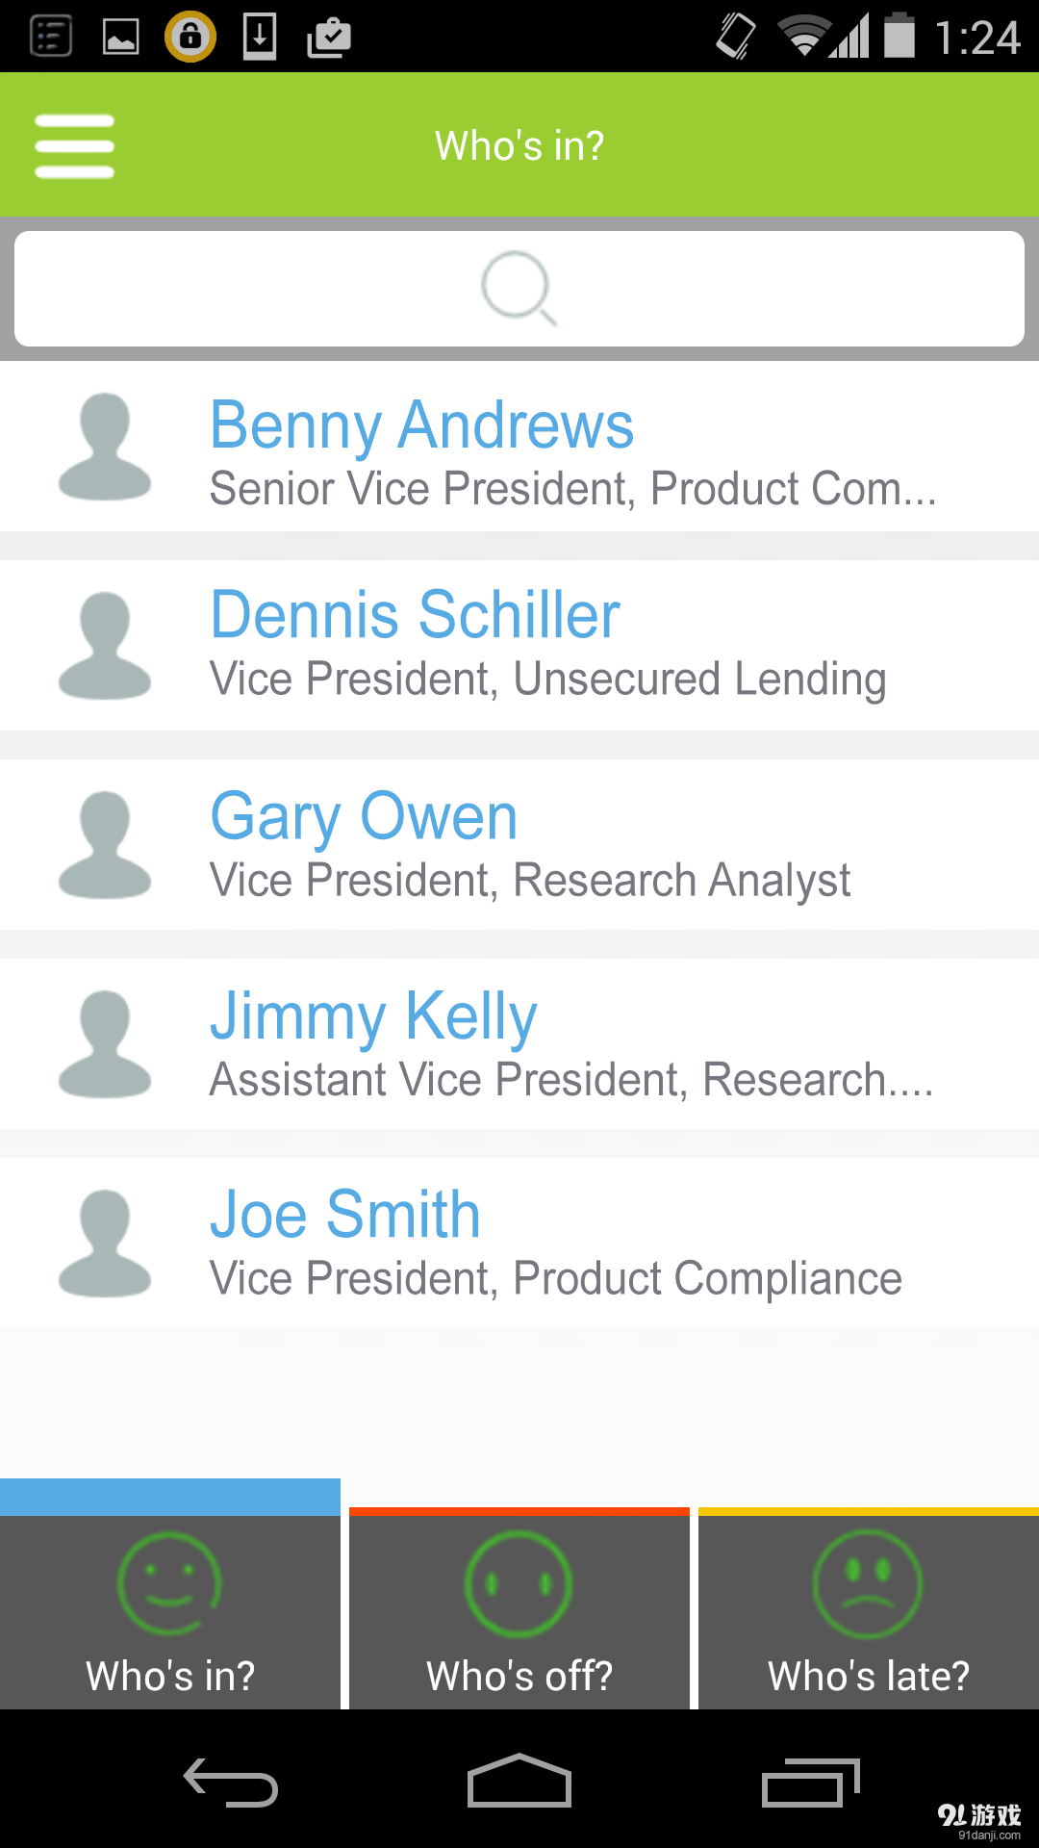Open Dennis Schiller's name link
The image size is (1039, 1848).
(x=415, y=615)
